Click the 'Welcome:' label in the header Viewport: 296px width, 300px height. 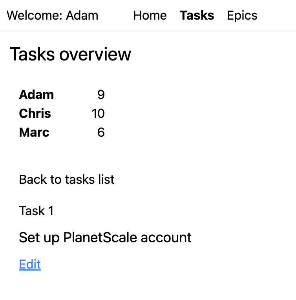pyautogui.click(x=35, y=15)
